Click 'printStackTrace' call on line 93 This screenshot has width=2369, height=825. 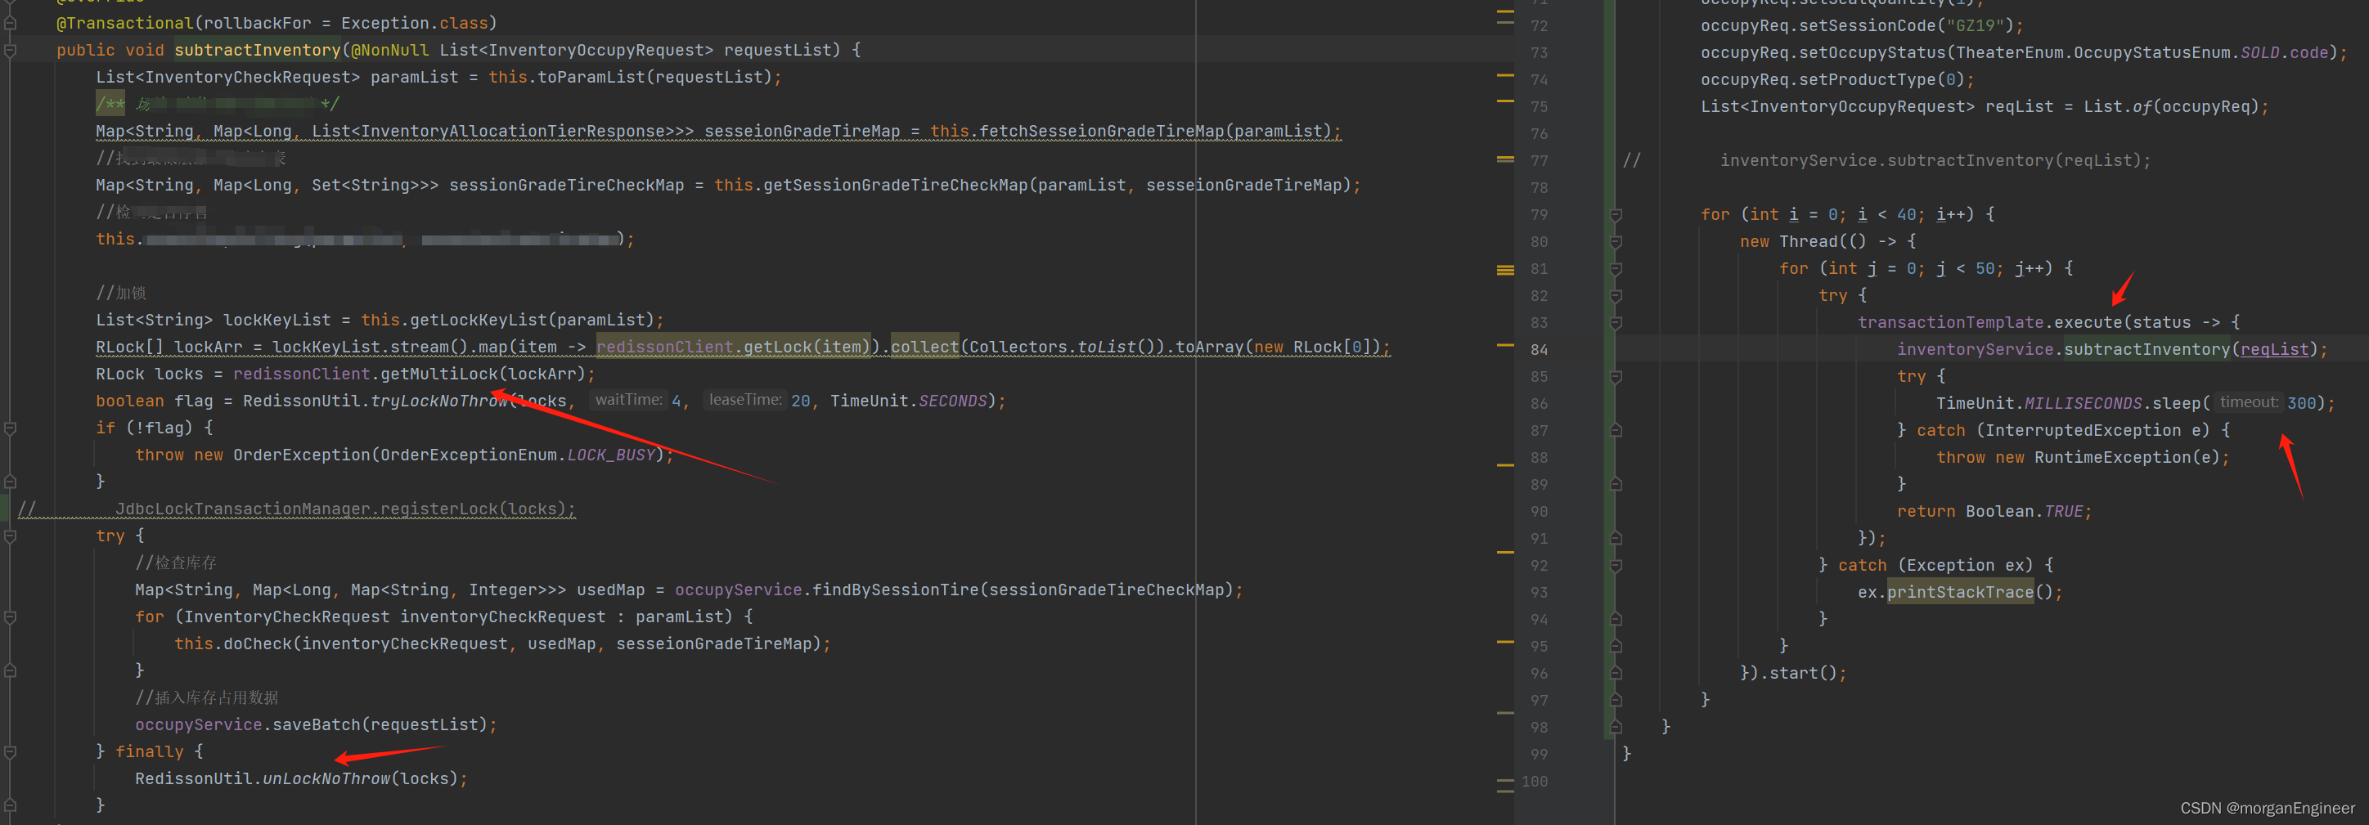pyautogui.click(x=1960, y=593)
